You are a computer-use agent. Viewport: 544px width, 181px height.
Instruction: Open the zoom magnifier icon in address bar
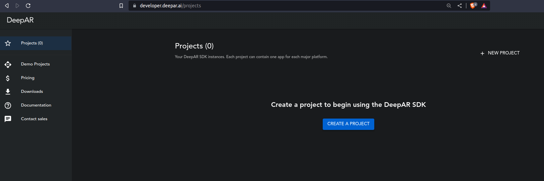pyautogui.click(x=449, y=6)
